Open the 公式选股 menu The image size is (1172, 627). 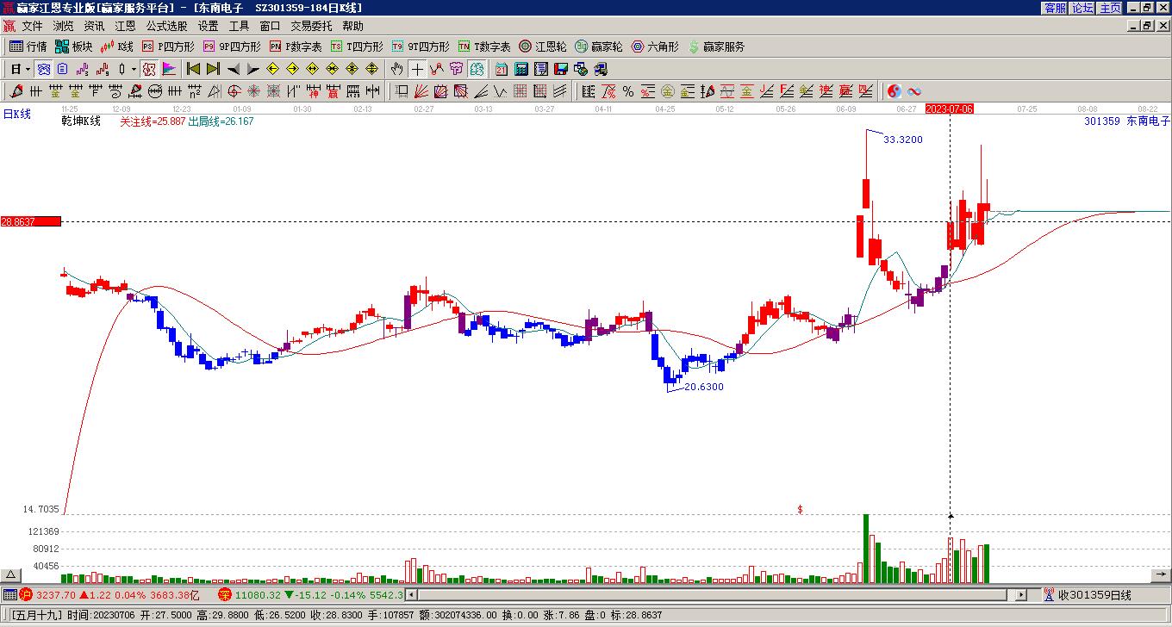coord(166,26)
